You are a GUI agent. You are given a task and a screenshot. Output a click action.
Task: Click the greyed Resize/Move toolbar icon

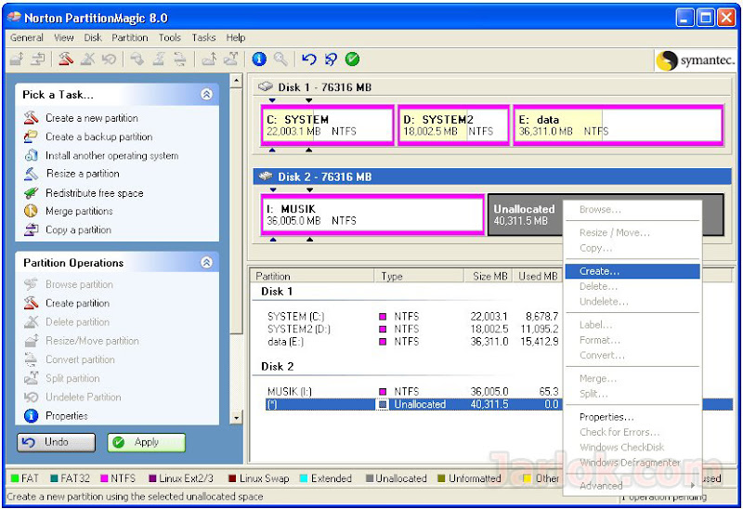17,59
